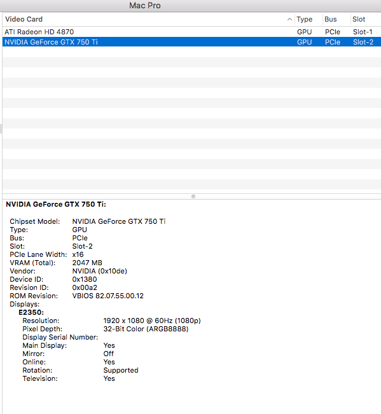
Task: Click the Displays: label
Action: [x=25, y=304]
